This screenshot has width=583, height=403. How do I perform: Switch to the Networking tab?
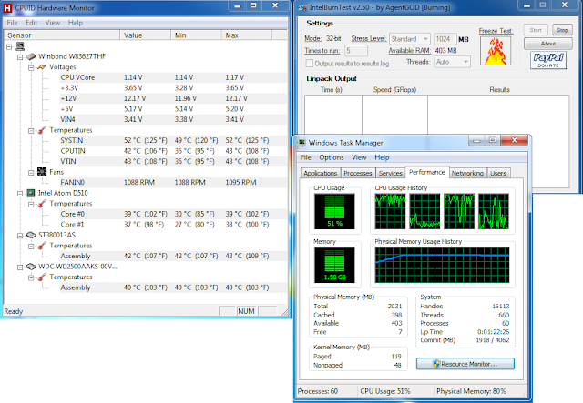pyautogui.click(x=467, y=173)
